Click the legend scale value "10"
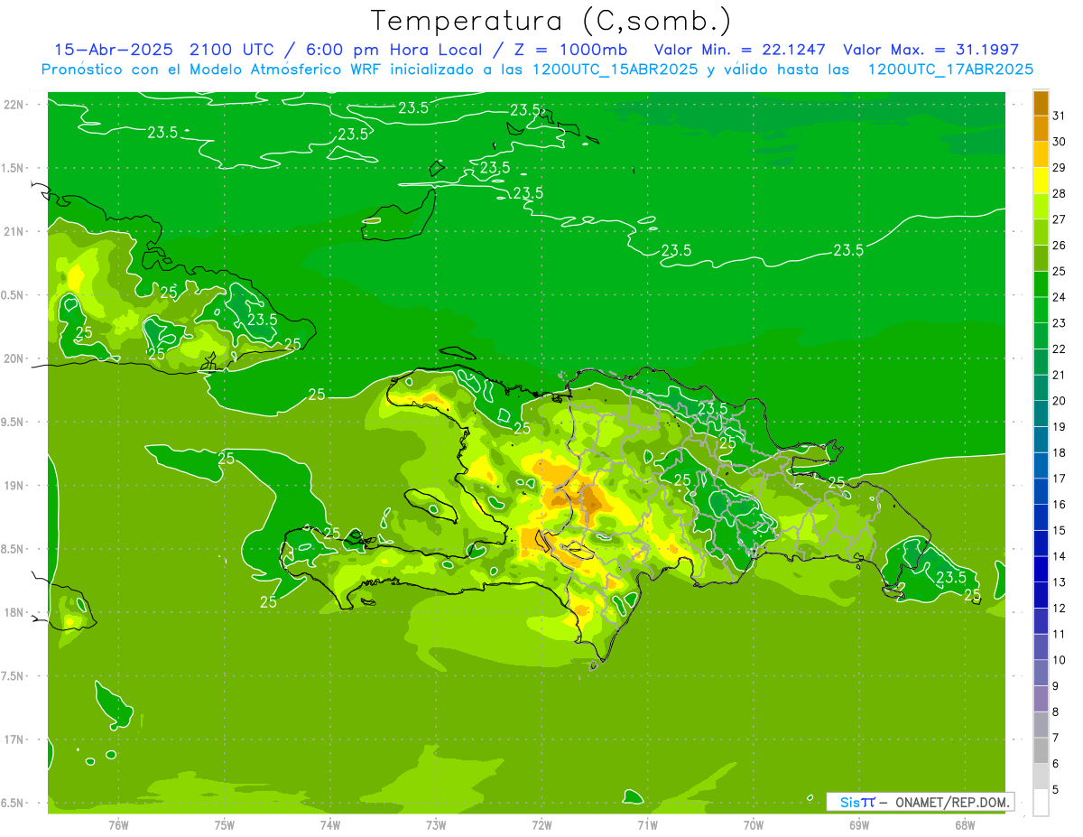Viewport: 1083px width, 837px height. 1060,660
